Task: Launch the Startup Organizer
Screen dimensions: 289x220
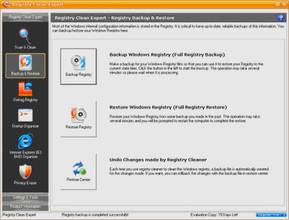Action: click(x=25, y=118)
